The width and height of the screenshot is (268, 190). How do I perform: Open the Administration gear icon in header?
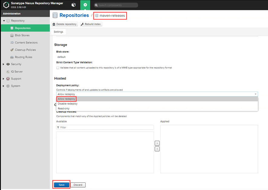(x=85, y=5)
